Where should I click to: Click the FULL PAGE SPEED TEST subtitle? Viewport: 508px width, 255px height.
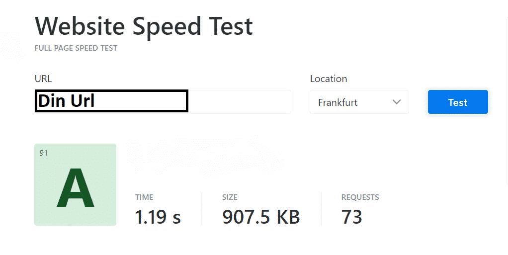coord(76,49)
